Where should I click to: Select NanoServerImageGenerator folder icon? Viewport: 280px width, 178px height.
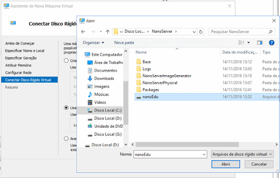tap(139, 76)
